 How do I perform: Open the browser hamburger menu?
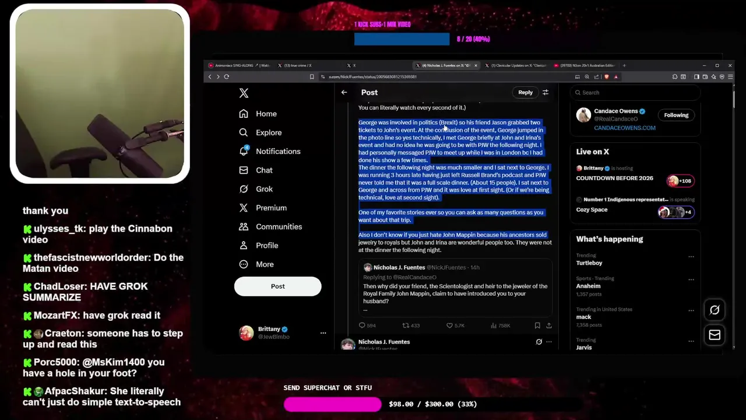point(731,76)
